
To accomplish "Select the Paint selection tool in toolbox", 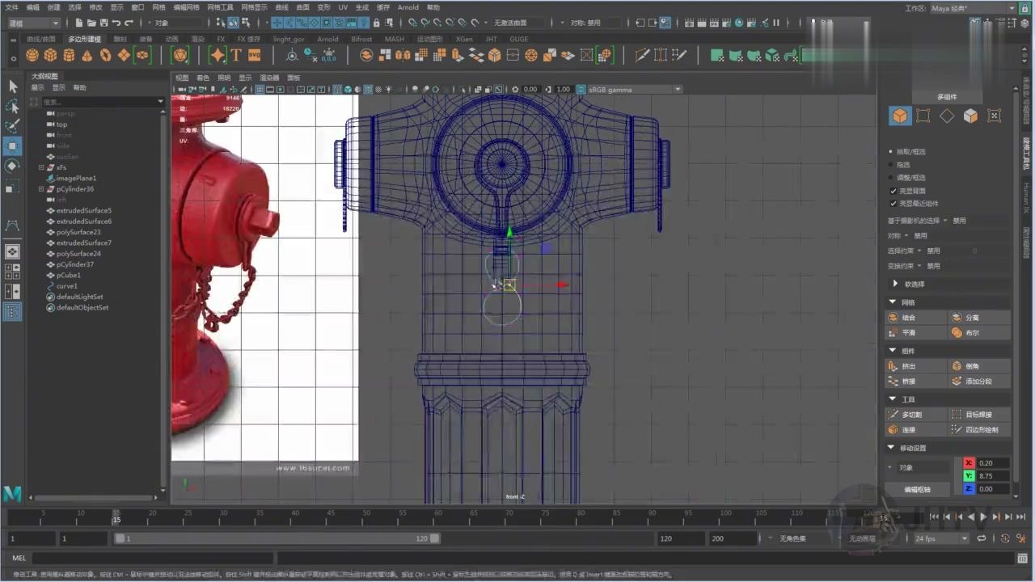I will pyautogui.click(x=12, y=126).
